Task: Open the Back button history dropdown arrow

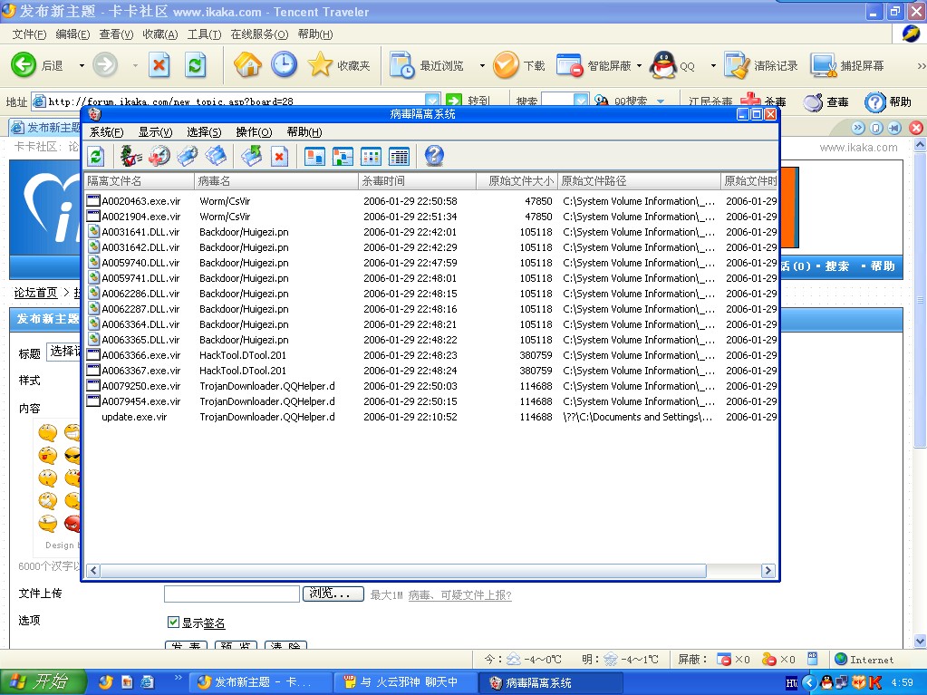Action: 82,65
